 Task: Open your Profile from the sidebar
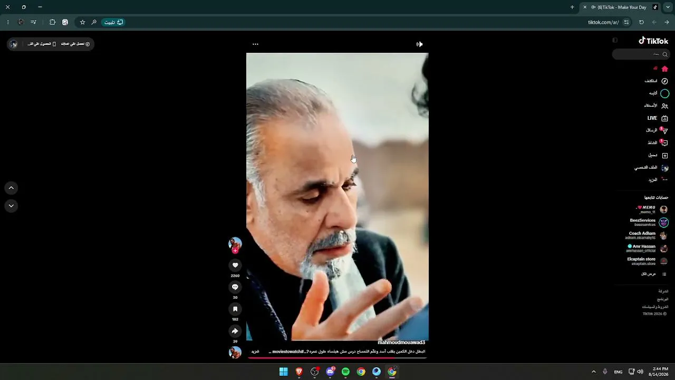click(651, 167)
